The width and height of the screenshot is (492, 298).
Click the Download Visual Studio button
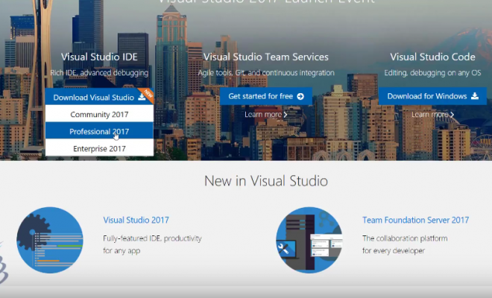click(x=99, y=97)
